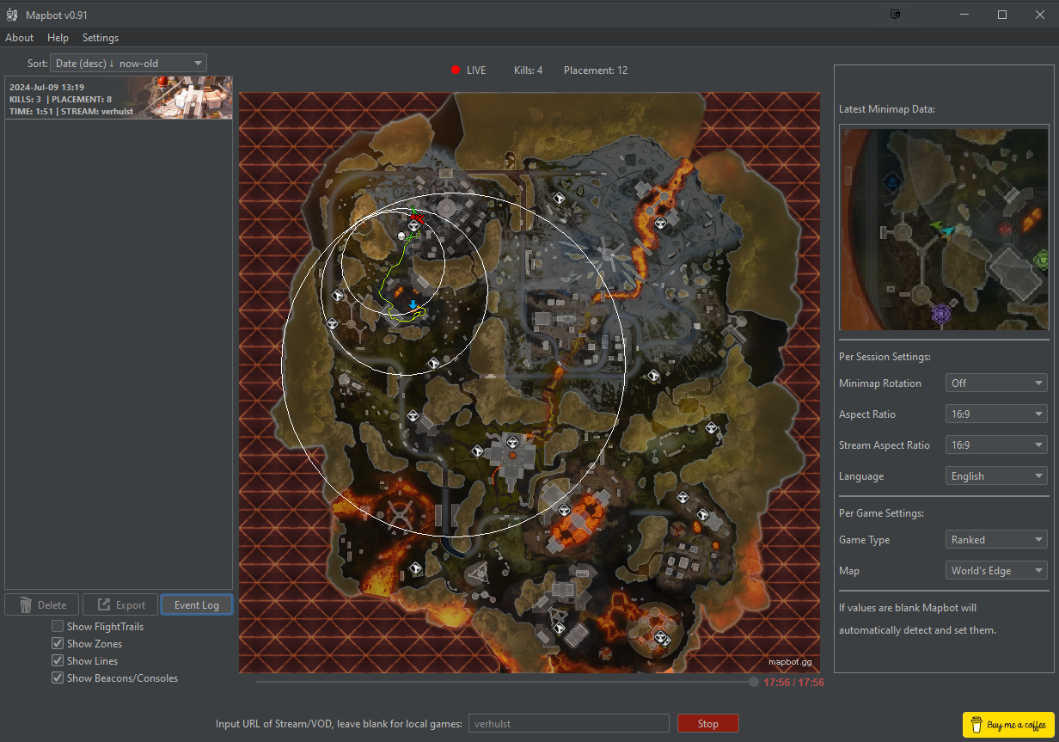
Task: Click the Placement: 12 label
Action: tap(596, 71)
